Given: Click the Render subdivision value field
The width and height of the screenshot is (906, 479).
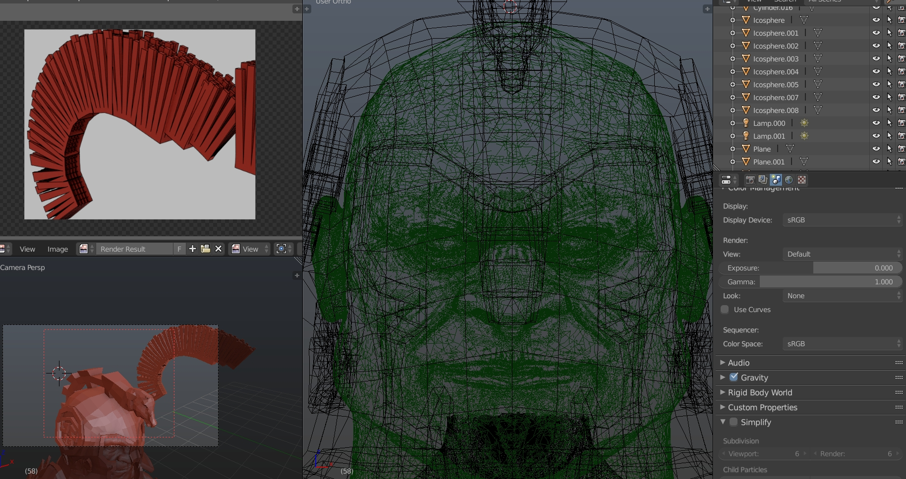Looking at the screenshot, I should tap(857, 454).
